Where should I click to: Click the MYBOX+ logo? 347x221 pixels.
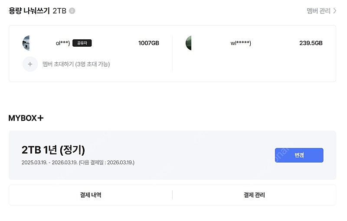pyautogui.click(x=26, y=118)
